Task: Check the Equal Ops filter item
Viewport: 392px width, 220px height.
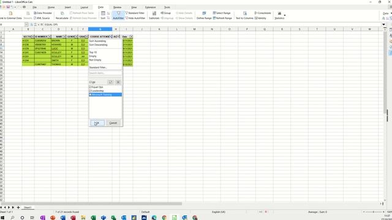Action: 91,87
